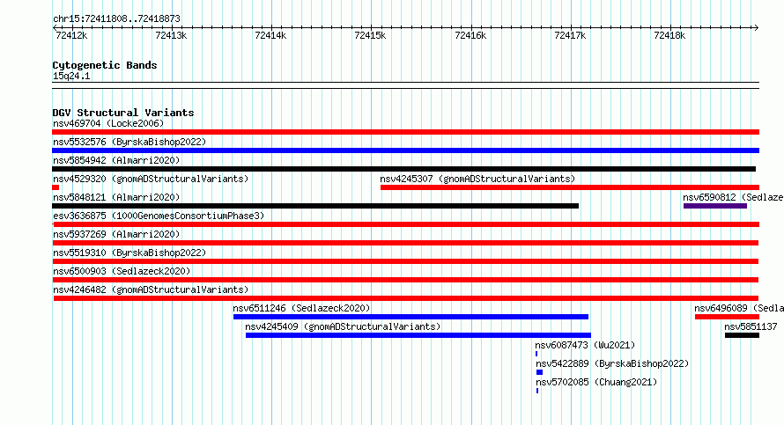Select the 15q24.1 band label
Viewport: 784px width, 425px height.
(x=71, y=76)
